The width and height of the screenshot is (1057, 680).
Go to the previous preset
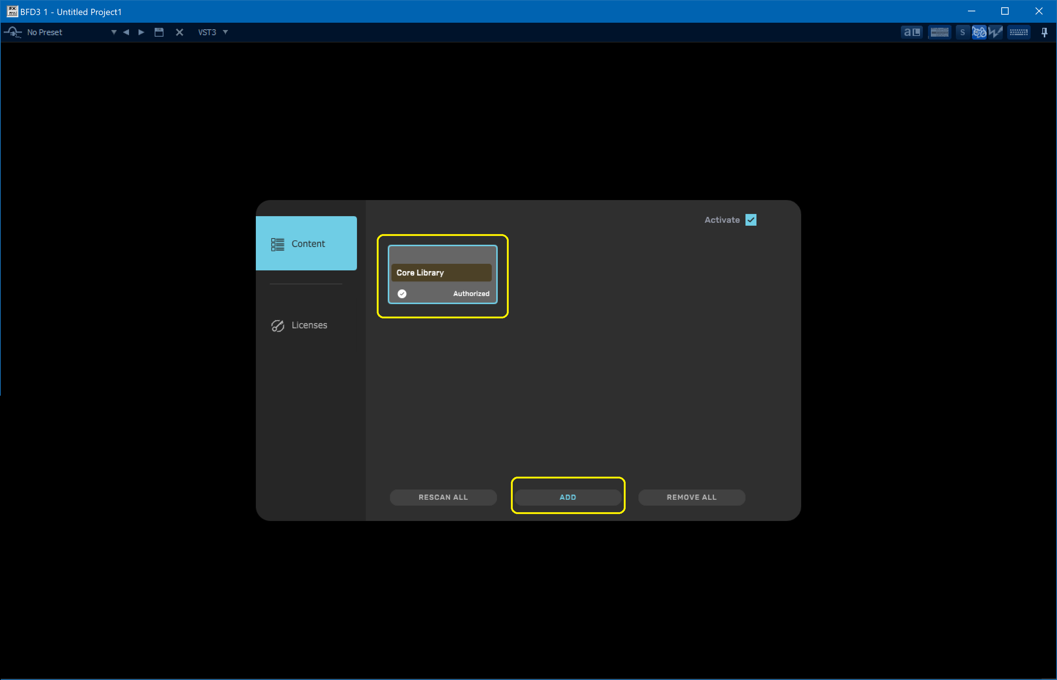[x=126, y=32]
